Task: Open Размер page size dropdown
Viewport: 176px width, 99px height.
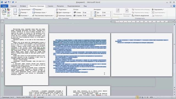Action: 23,13
